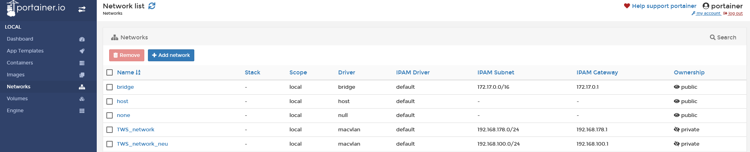This screenshot has height=152, width=750.
Task: Open Engine in the sidebar
Action: (48, 111)
